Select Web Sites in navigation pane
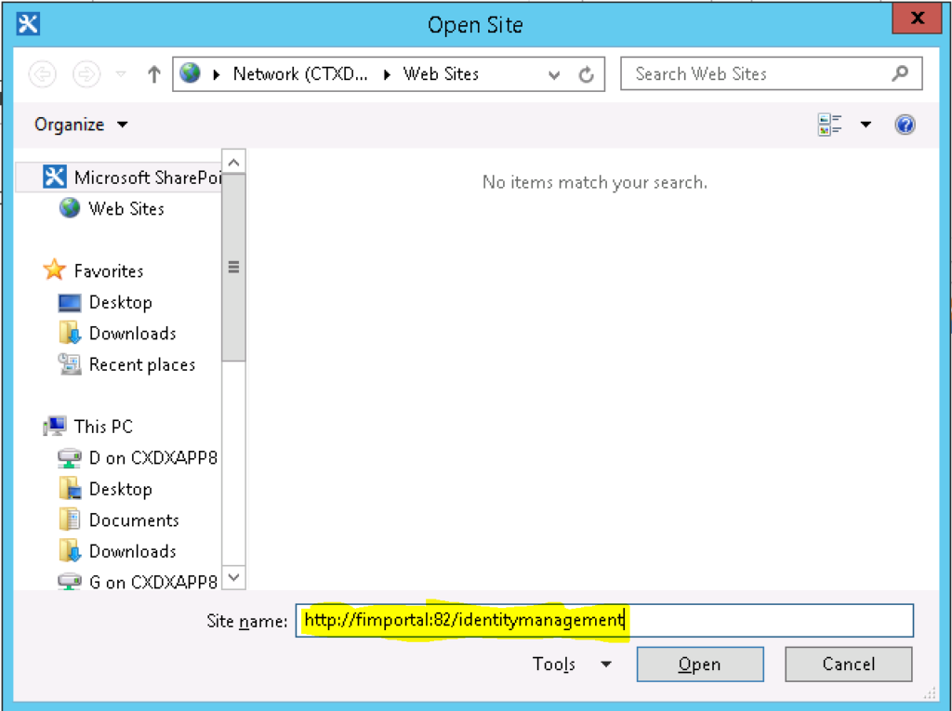This screenshot has width=952, height=711. 126,209
